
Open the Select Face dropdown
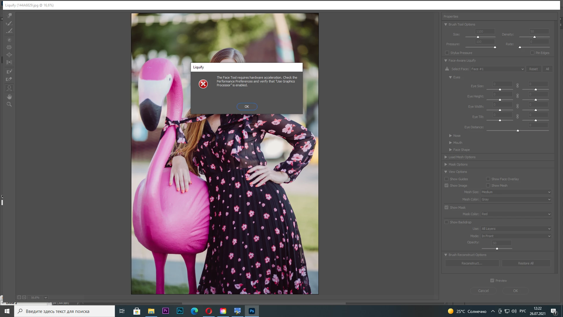coord(497,69)
